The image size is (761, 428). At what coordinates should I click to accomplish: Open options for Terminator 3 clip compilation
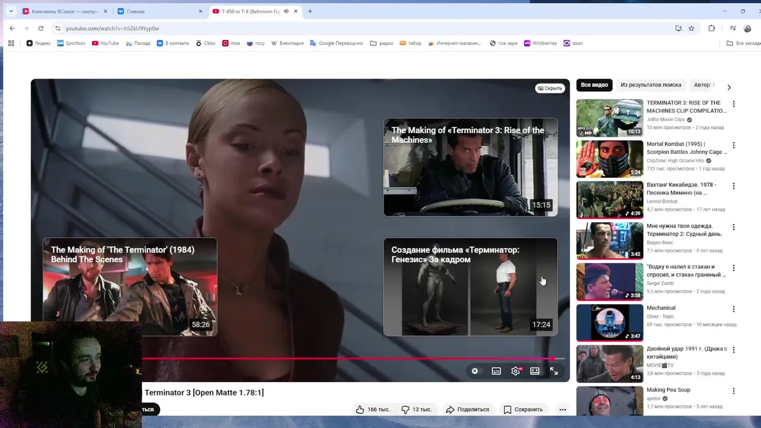click(x=734, y=104)
